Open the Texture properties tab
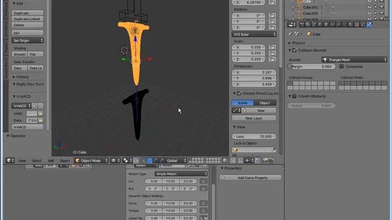Image resolution: width=392 pixels, height=220 pixels. [356, 24]
